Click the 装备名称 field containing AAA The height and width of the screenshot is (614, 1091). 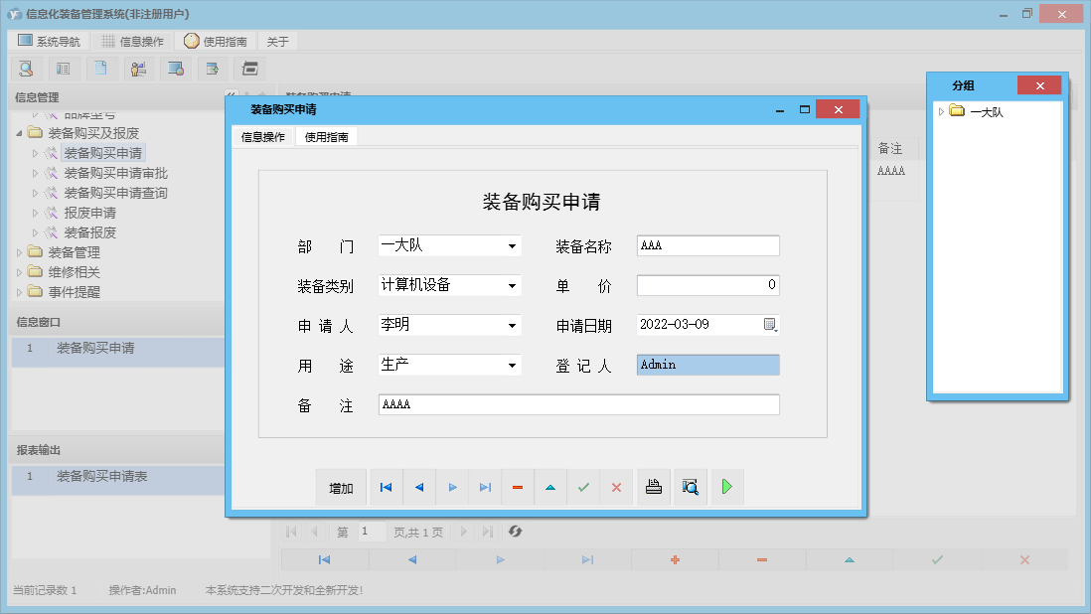click(x=707, y=246)
